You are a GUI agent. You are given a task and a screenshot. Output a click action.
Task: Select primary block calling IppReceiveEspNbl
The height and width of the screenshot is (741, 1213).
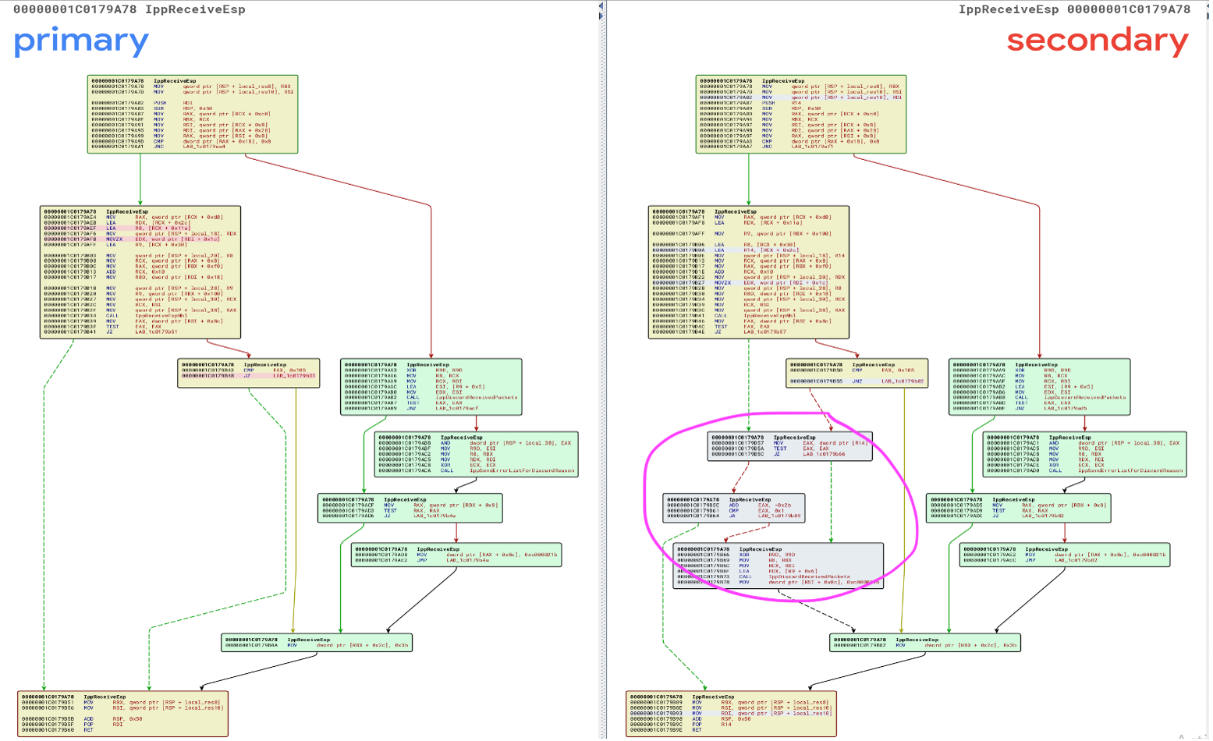point(140,272)
